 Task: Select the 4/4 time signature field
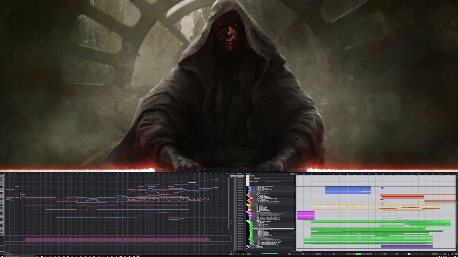tap(420, 254)
